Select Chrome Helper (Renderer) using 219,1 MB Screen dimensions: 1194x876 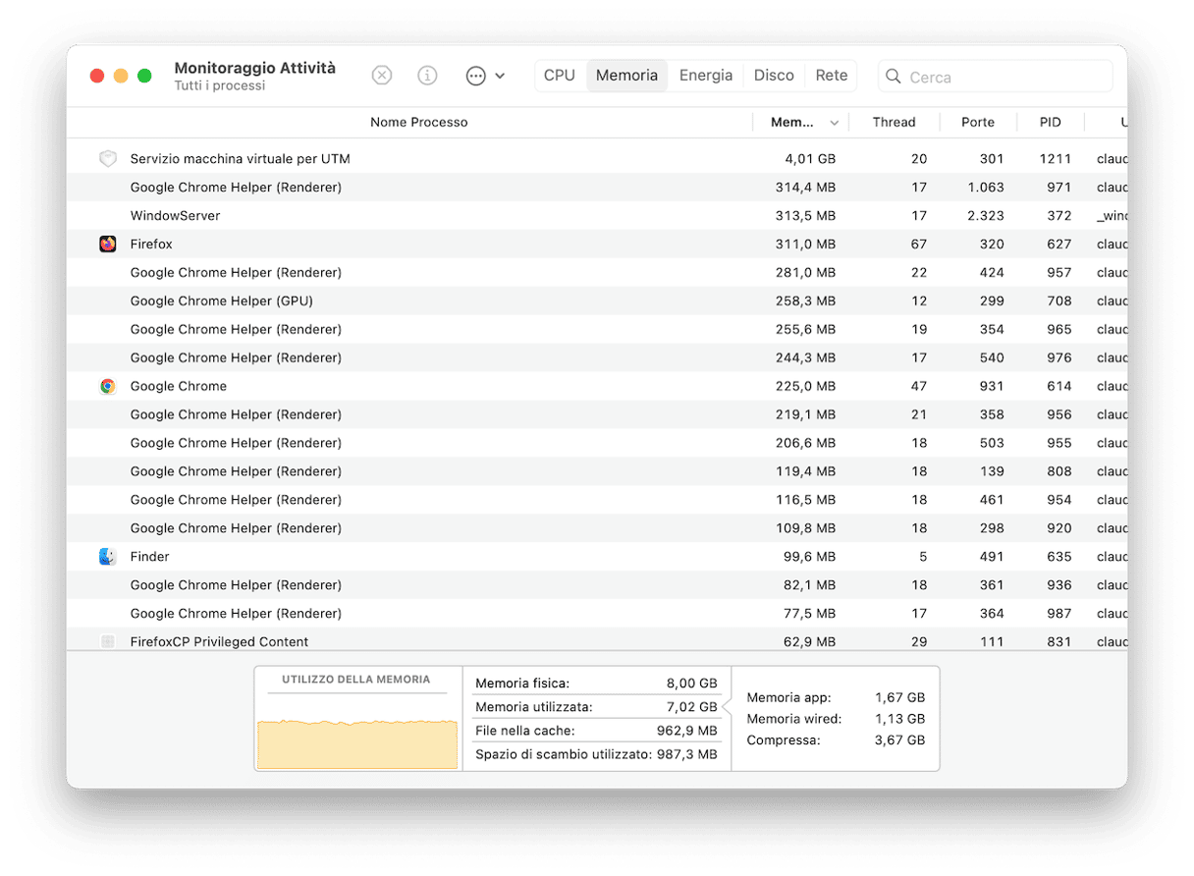[x=597, y=414]
